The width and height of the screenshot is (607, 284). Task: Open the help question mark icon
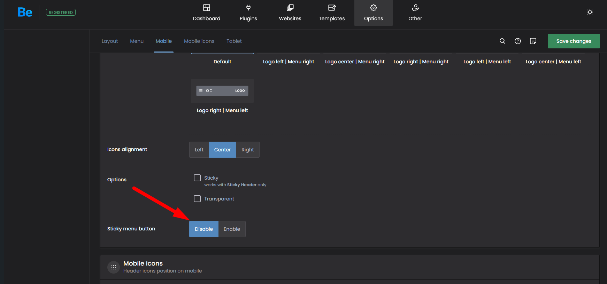(518, 41)
